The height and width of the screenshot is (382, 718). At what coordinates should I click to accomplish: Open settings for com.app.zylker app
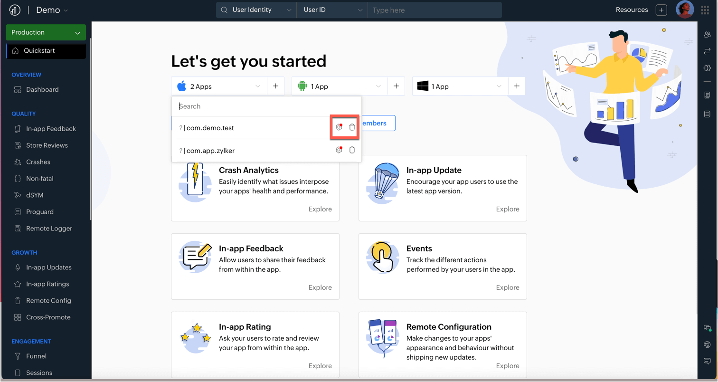339,150
